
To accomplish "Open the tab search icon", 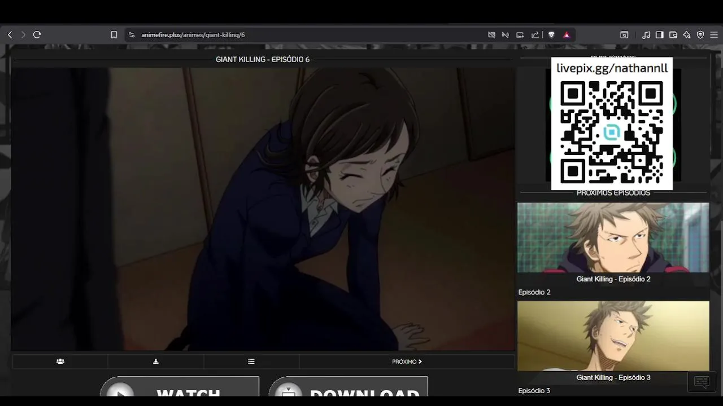I will pyautogui.click(x=624, y=35).
